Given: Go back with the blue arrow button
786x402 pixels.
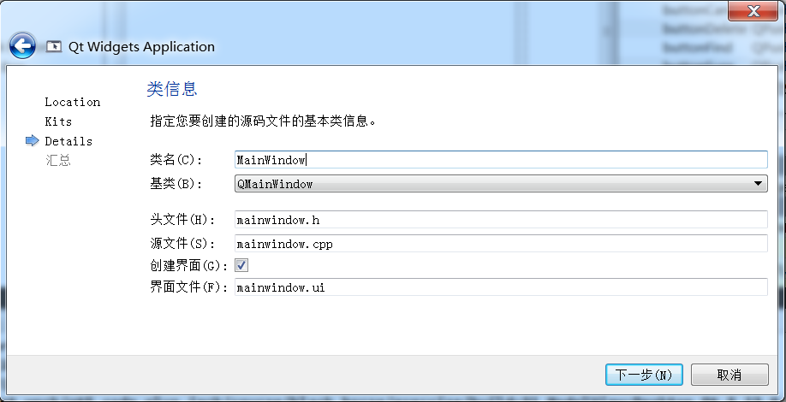Looking at the screenshot, I should 22,46.
